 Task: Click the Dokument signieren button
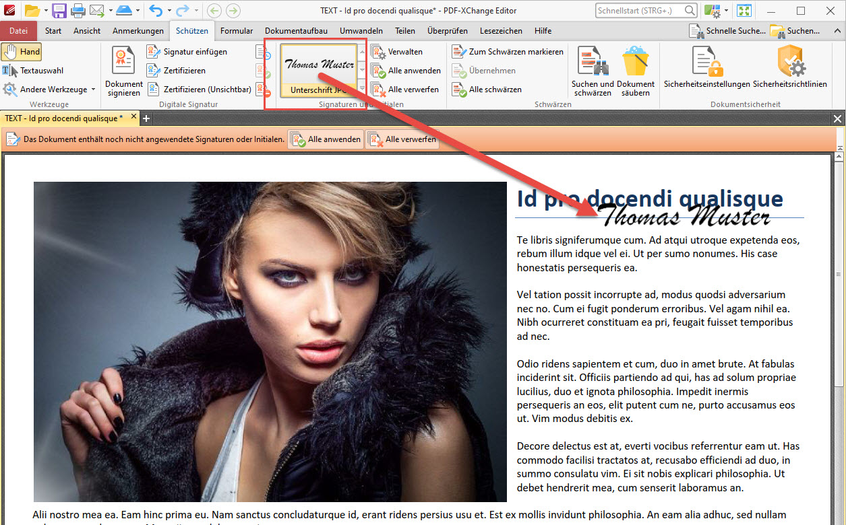point(124,71)
